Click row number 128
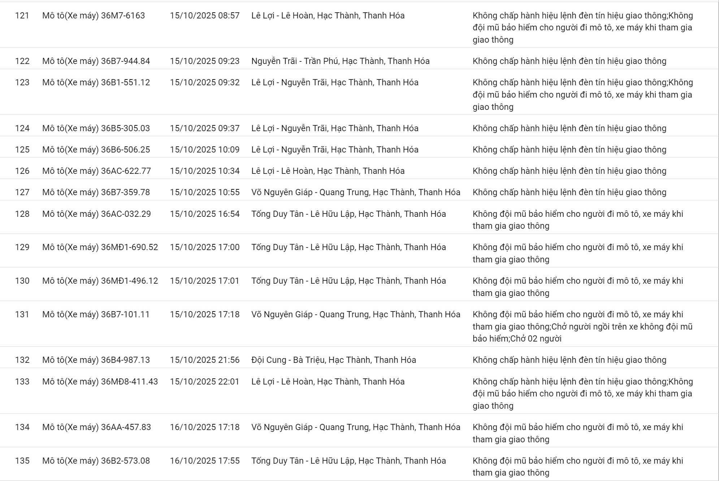Viewport: 719px width, 481px height. pyautogui.click(x=22, y=214)
